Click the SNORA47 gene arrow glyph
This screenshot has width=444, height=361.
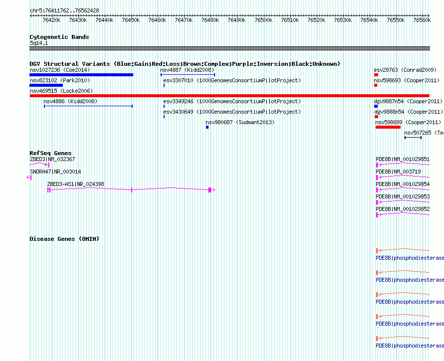coord(29,178)
